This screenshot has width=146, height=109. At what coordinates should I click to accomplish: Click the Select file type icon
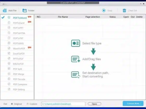pyautogui.click(x=76, y=43)
